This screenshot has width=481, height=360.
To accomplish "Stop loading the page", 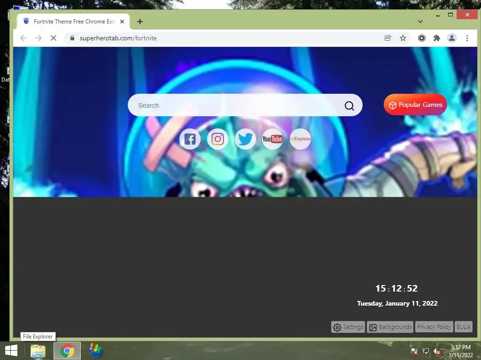I will tap(54, 38).
